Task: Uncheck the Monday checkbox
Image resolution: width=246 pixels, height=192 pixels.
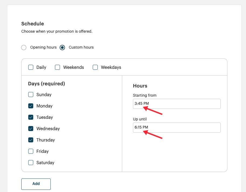Action: tap(31, 106)
